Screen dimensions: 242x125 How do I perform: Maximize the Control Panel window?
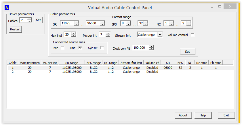click(220, 7)
